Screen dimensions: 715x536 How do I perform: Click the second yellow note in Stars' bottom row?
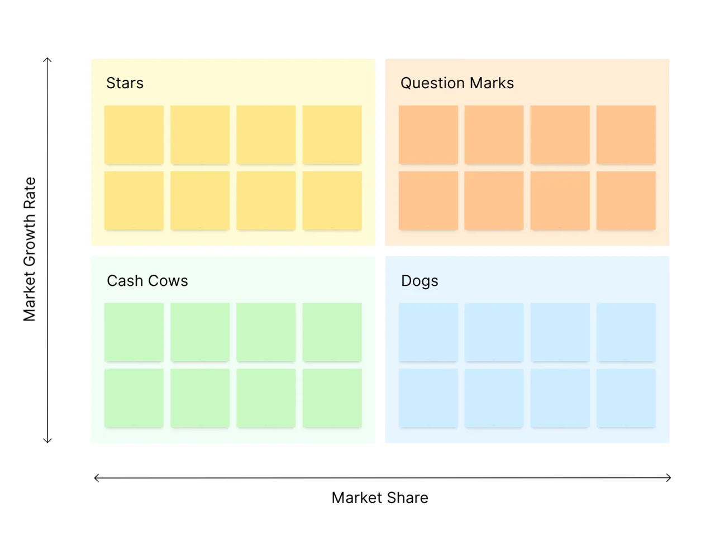pos(200,200)
